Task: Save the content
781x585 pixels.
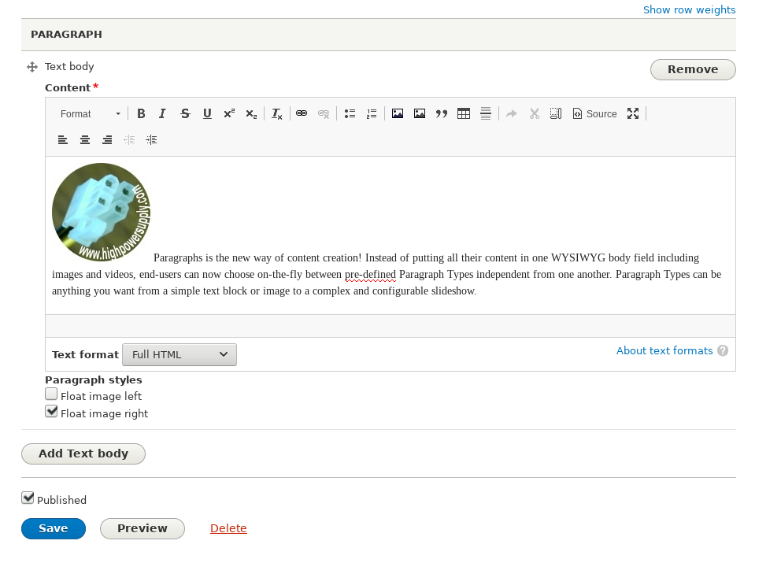Action: tap(54, 528)
